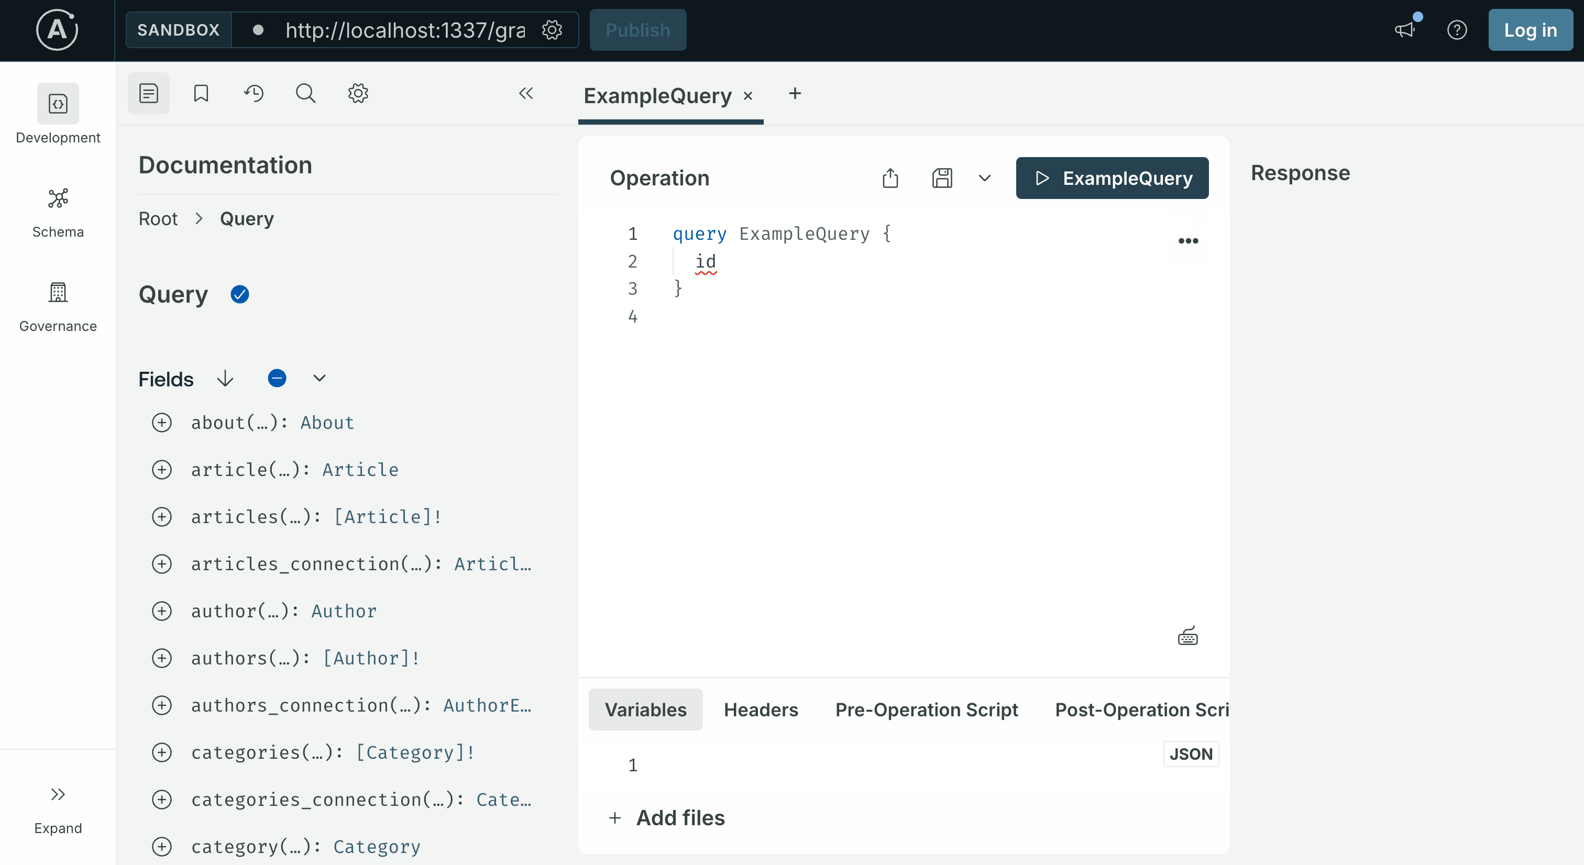This screenshot has height=865, width=1584.
Task: Sort the Fields list with arrow
Action: pos(225,378)
